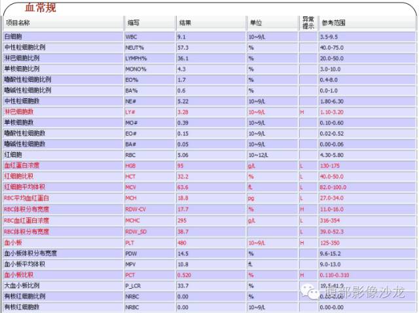The width and height of the screenshot is (419, 313).
Task: Click the BA% abbreviation cell
Action: coord(132,90)
